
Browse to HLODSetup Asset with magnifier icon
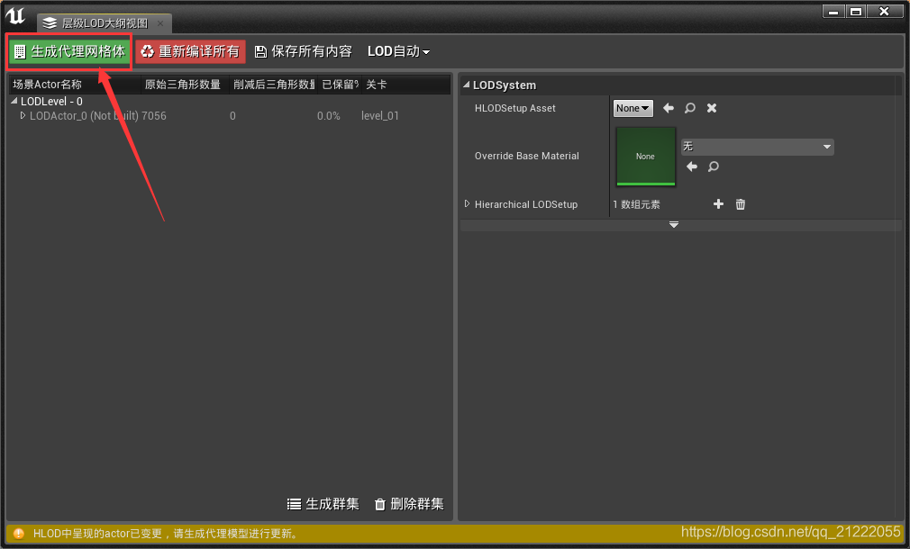(x=690, y=108)
